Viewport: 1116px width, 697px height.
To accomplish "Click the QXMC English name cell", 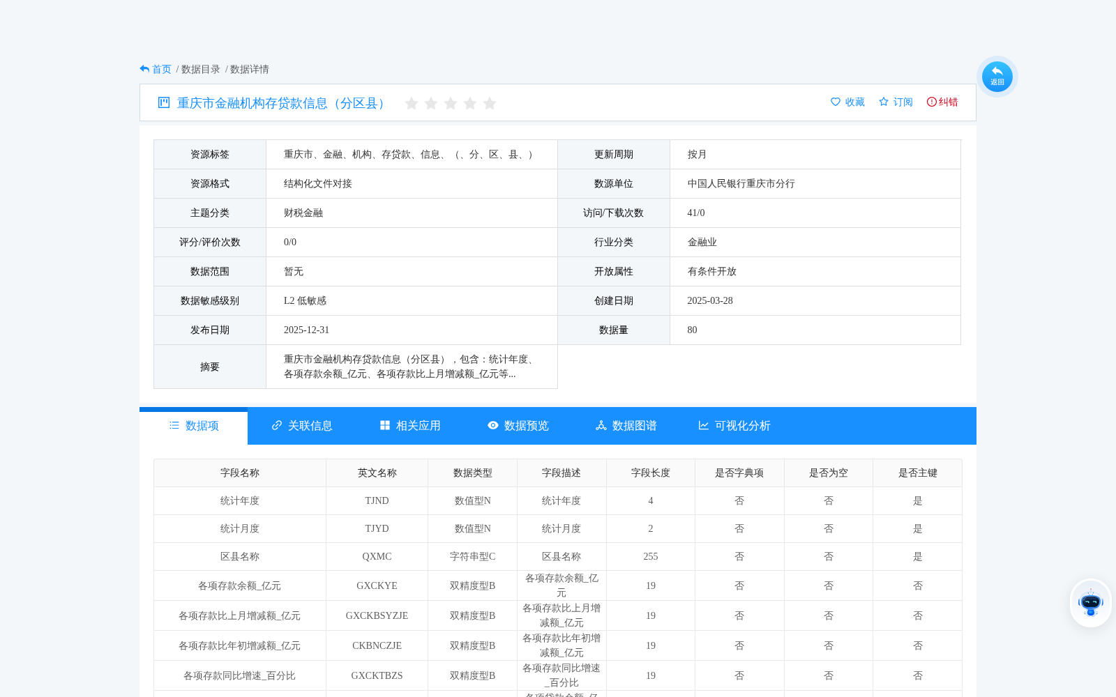I will (377, 557).
